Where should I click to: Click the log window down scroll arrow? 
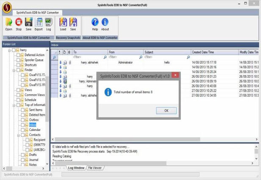click(256, 158)
